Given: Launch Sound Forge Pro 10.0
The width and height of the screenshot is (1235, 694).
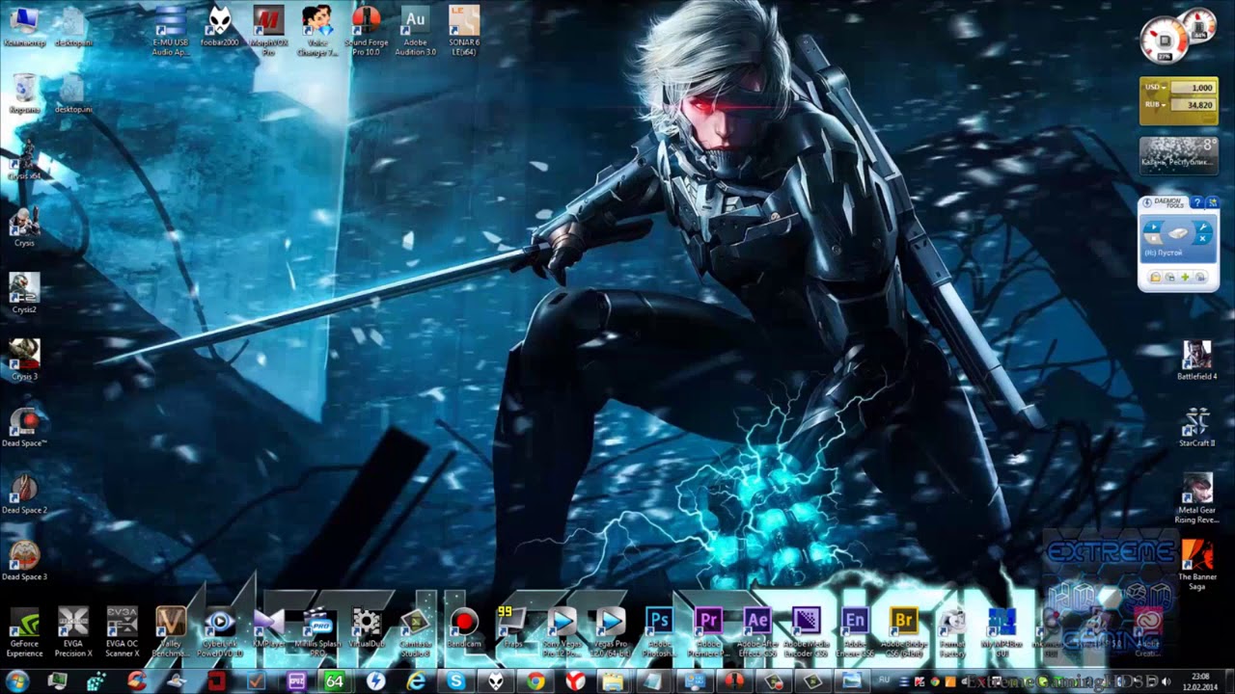Looking at the screenshot, I should pos(367,29).
